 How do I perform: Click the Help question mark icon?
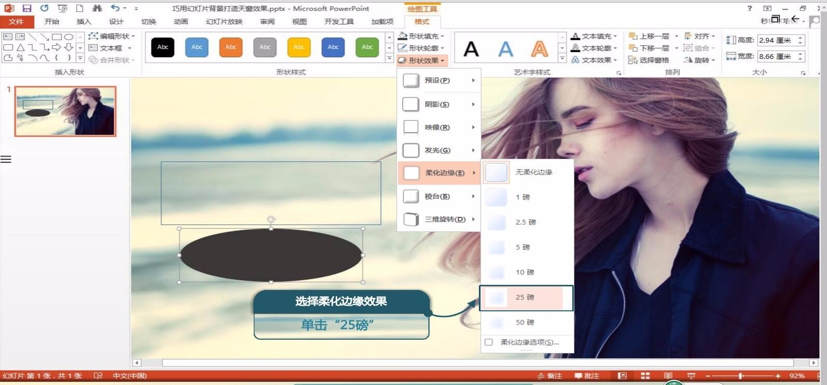click(749, 8)
